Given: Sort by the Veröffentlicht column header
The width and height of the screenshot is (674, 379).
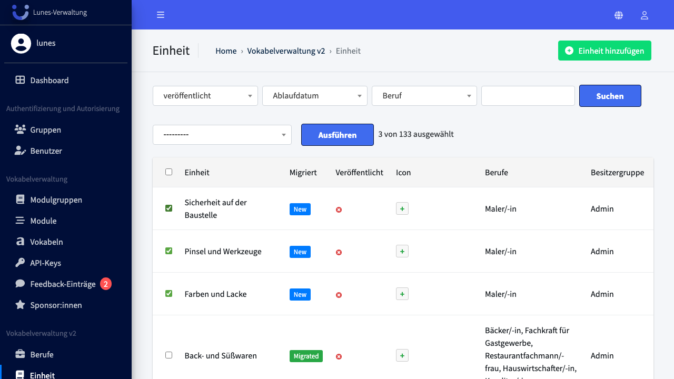Looking at the screenshot, I should [359, 173].
